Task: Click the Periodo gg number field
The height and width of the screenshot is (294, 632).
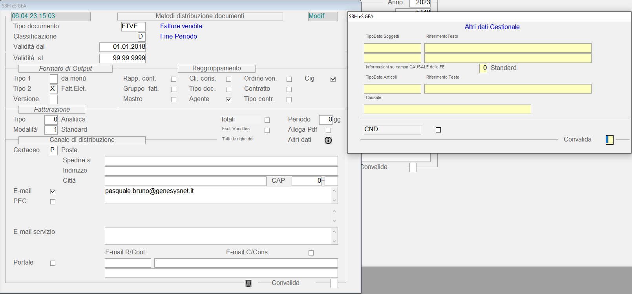Action: pyautogui.click(x=325, y=119)
